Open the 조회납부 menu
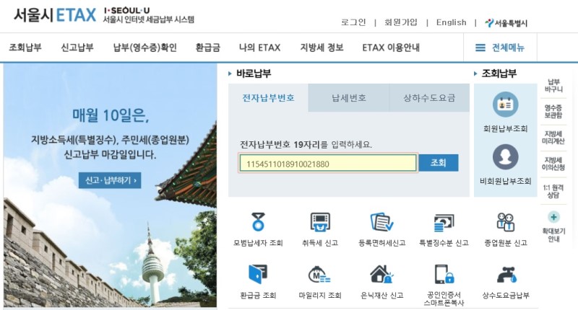The height and width of the screenshot is (310, 578). pyautogui.click(x=25, y=48)
